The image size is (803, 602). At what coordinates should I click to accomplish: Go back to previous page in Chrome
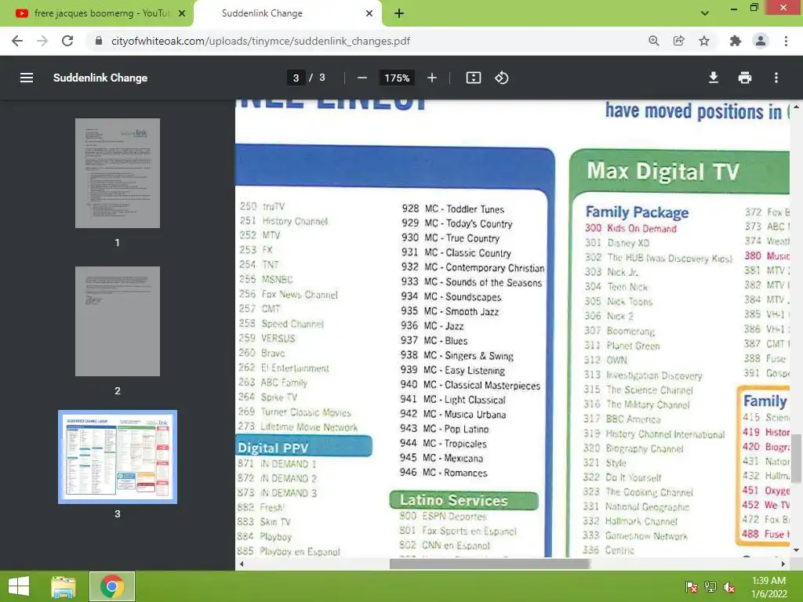pyautogui.click(x=17, y=41)
